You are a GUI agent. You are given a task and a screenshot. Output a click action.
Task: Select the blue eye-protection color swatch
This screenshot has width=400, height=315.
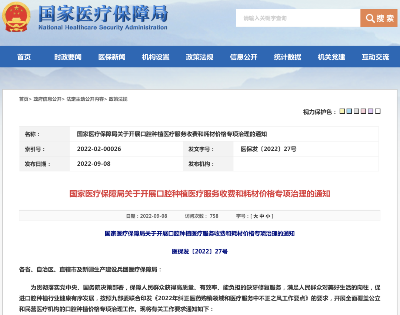349,111
